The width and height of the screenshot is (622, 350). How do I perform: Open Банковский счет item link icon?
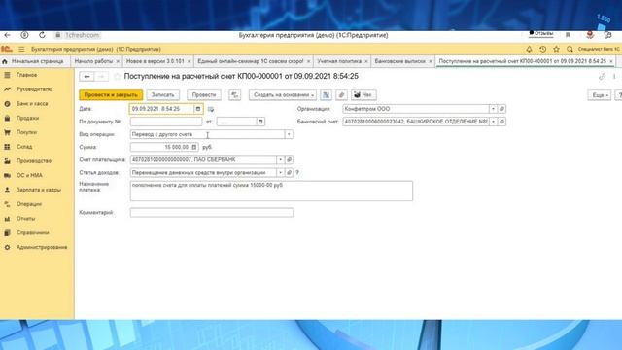pos(501,122)
